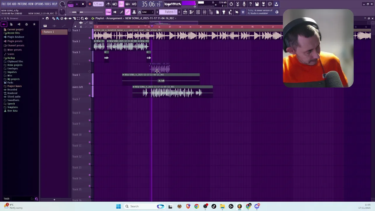Select the Slice tool in Playlist toolbar
The height and width of the screenshot is (211, 375).
point(74,18)
